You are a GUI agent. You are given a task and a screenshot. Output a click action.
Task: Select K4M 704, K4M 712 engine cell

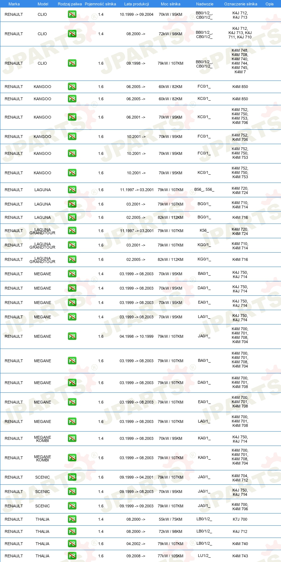(240, 478)
